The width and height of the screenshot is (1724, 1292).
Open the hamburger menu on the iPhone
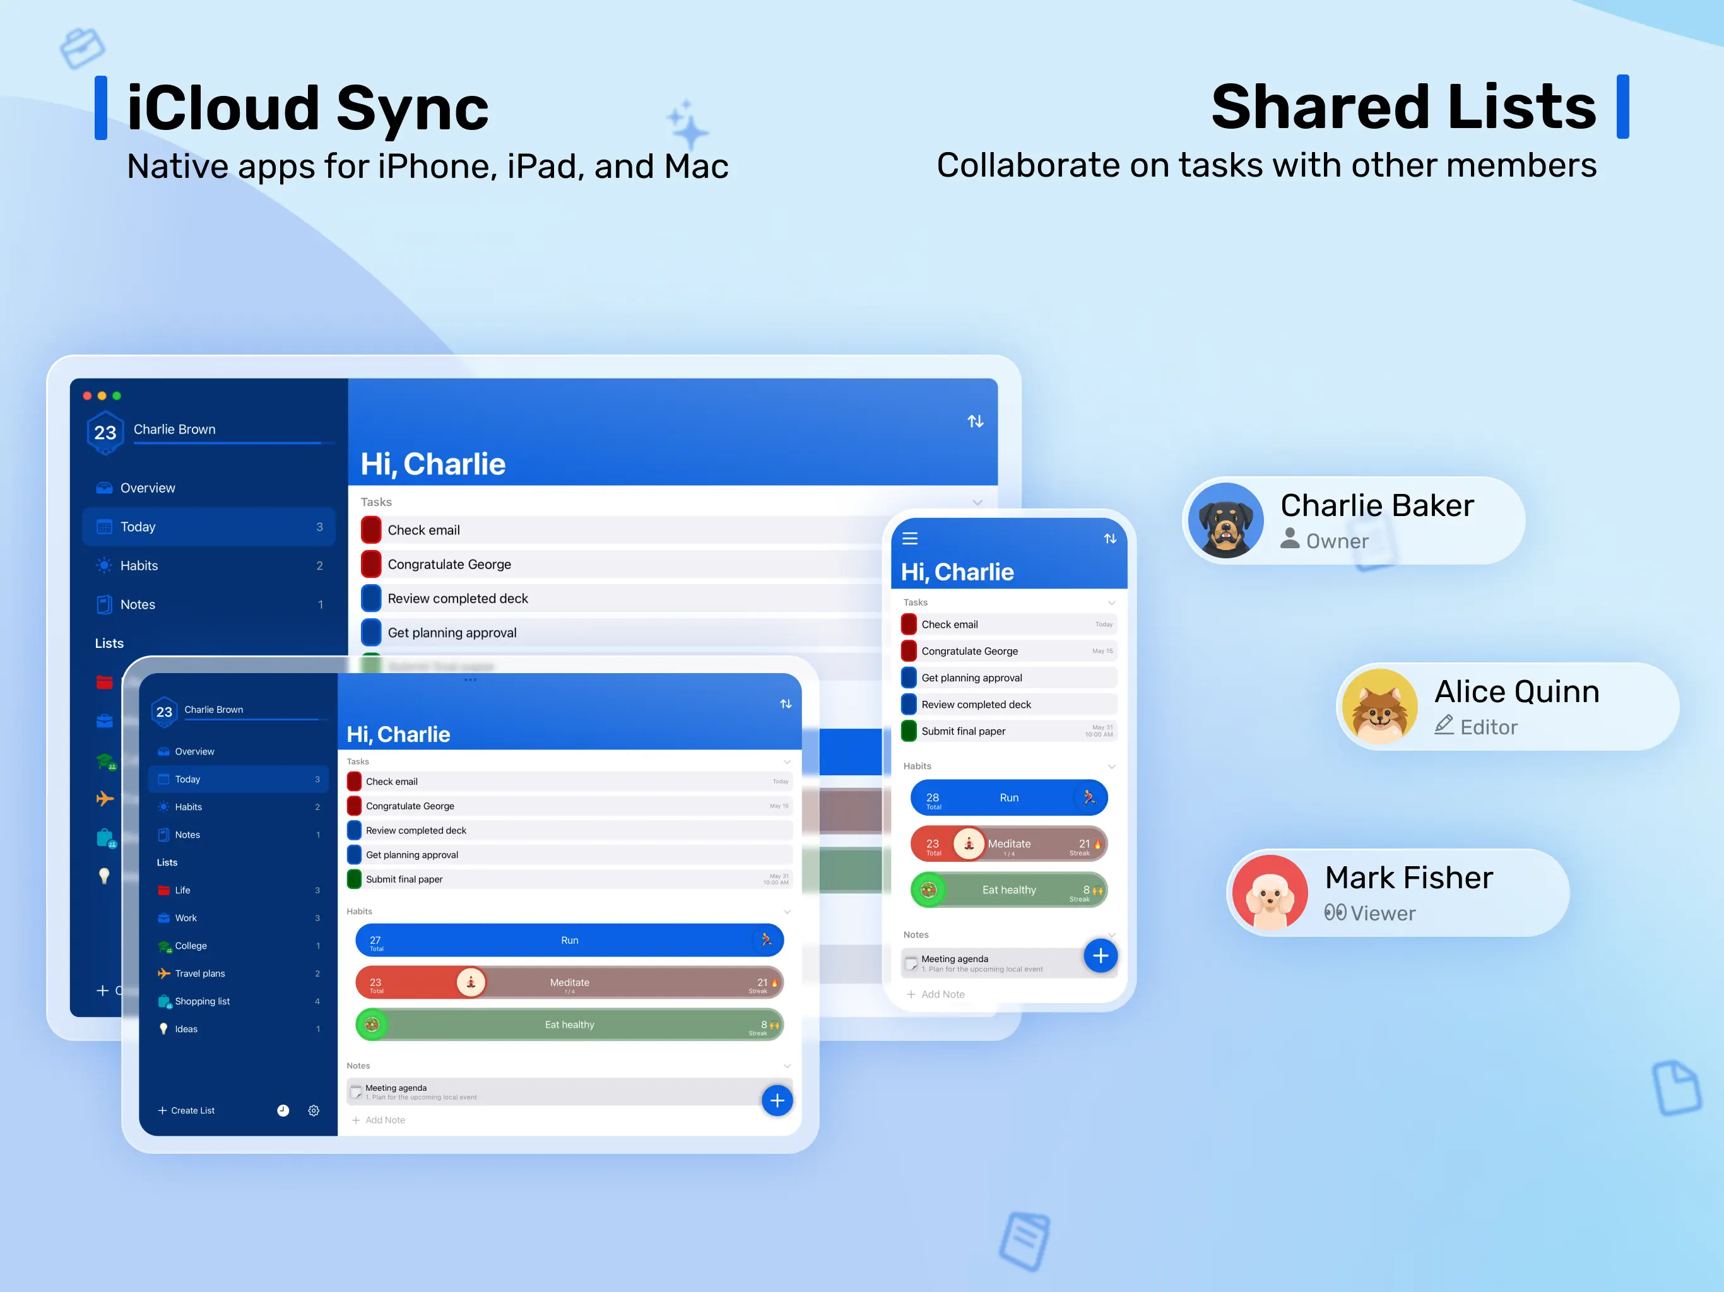(x=909, y=539)
